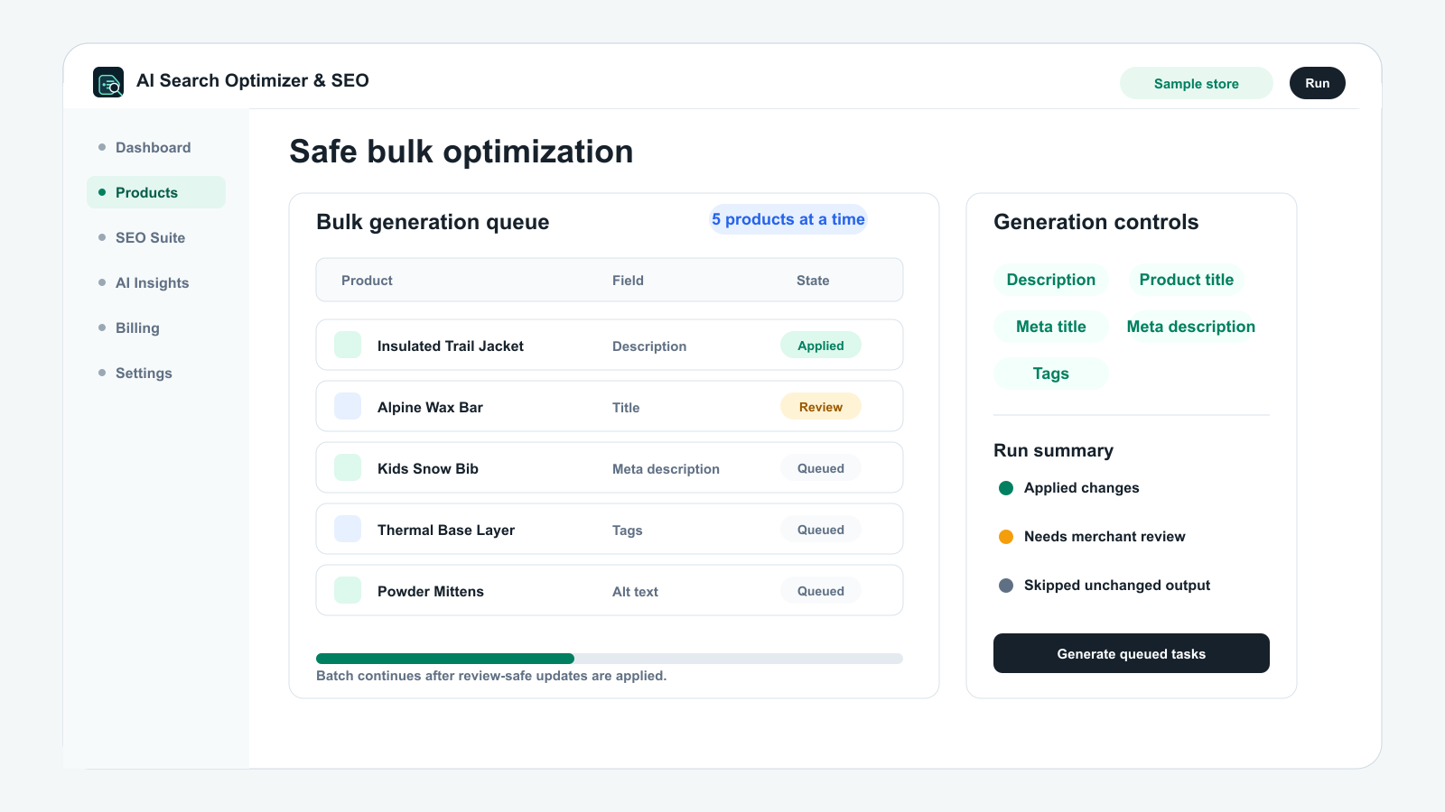Screen dimensions: 1445x812
Task: Open the Dashboard page
Action: tap(156, 147)
